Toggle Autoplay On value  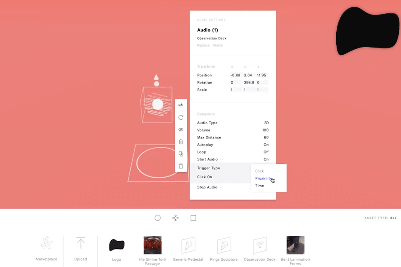tap(266, 145)
